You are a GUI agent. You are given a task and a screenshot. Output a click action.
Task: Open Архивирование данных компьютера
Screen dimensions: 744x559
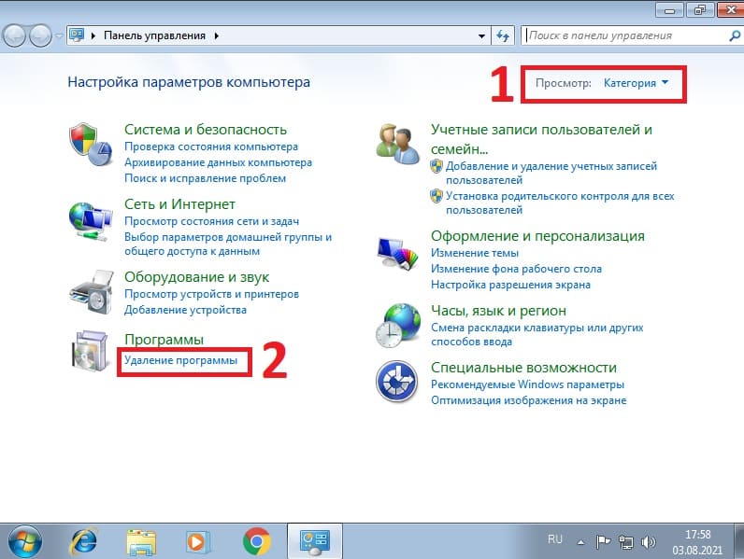pos(219,162)
